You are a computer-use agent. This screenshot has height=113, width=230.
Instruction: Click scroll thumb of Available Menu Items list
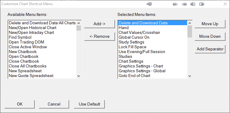coord(78,28)
